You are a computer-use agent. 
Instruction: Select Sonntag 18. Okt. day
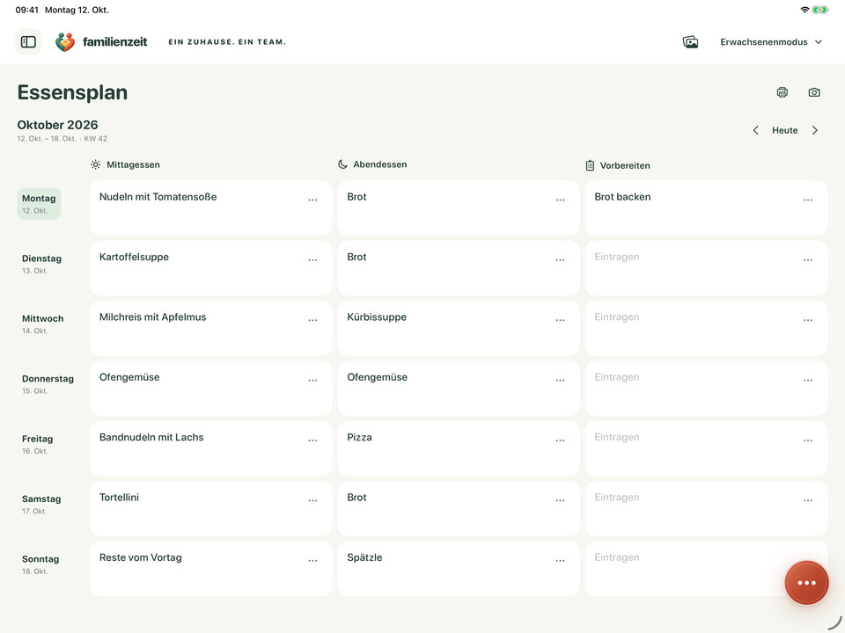[40, 564]
